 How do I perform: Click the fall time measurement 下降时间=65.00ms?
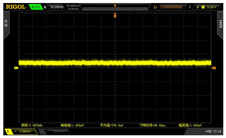[x=152, y=125]
